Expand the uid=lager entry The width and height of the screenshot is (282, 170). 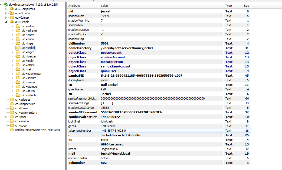tap(12, 52)
